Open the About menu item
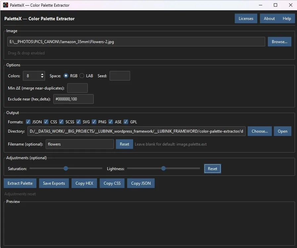Image resolution: width=297 pixels, height=248 pixels. [269, 19]
